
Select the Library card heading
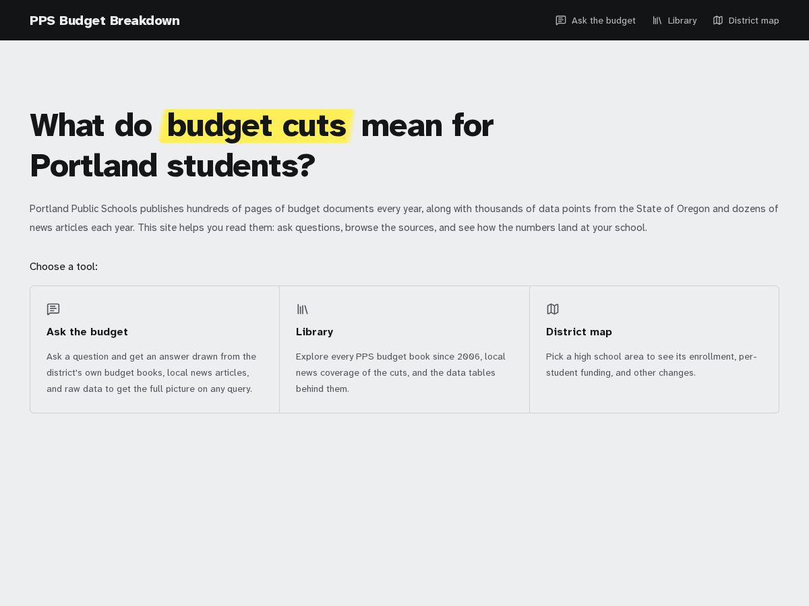315,332
